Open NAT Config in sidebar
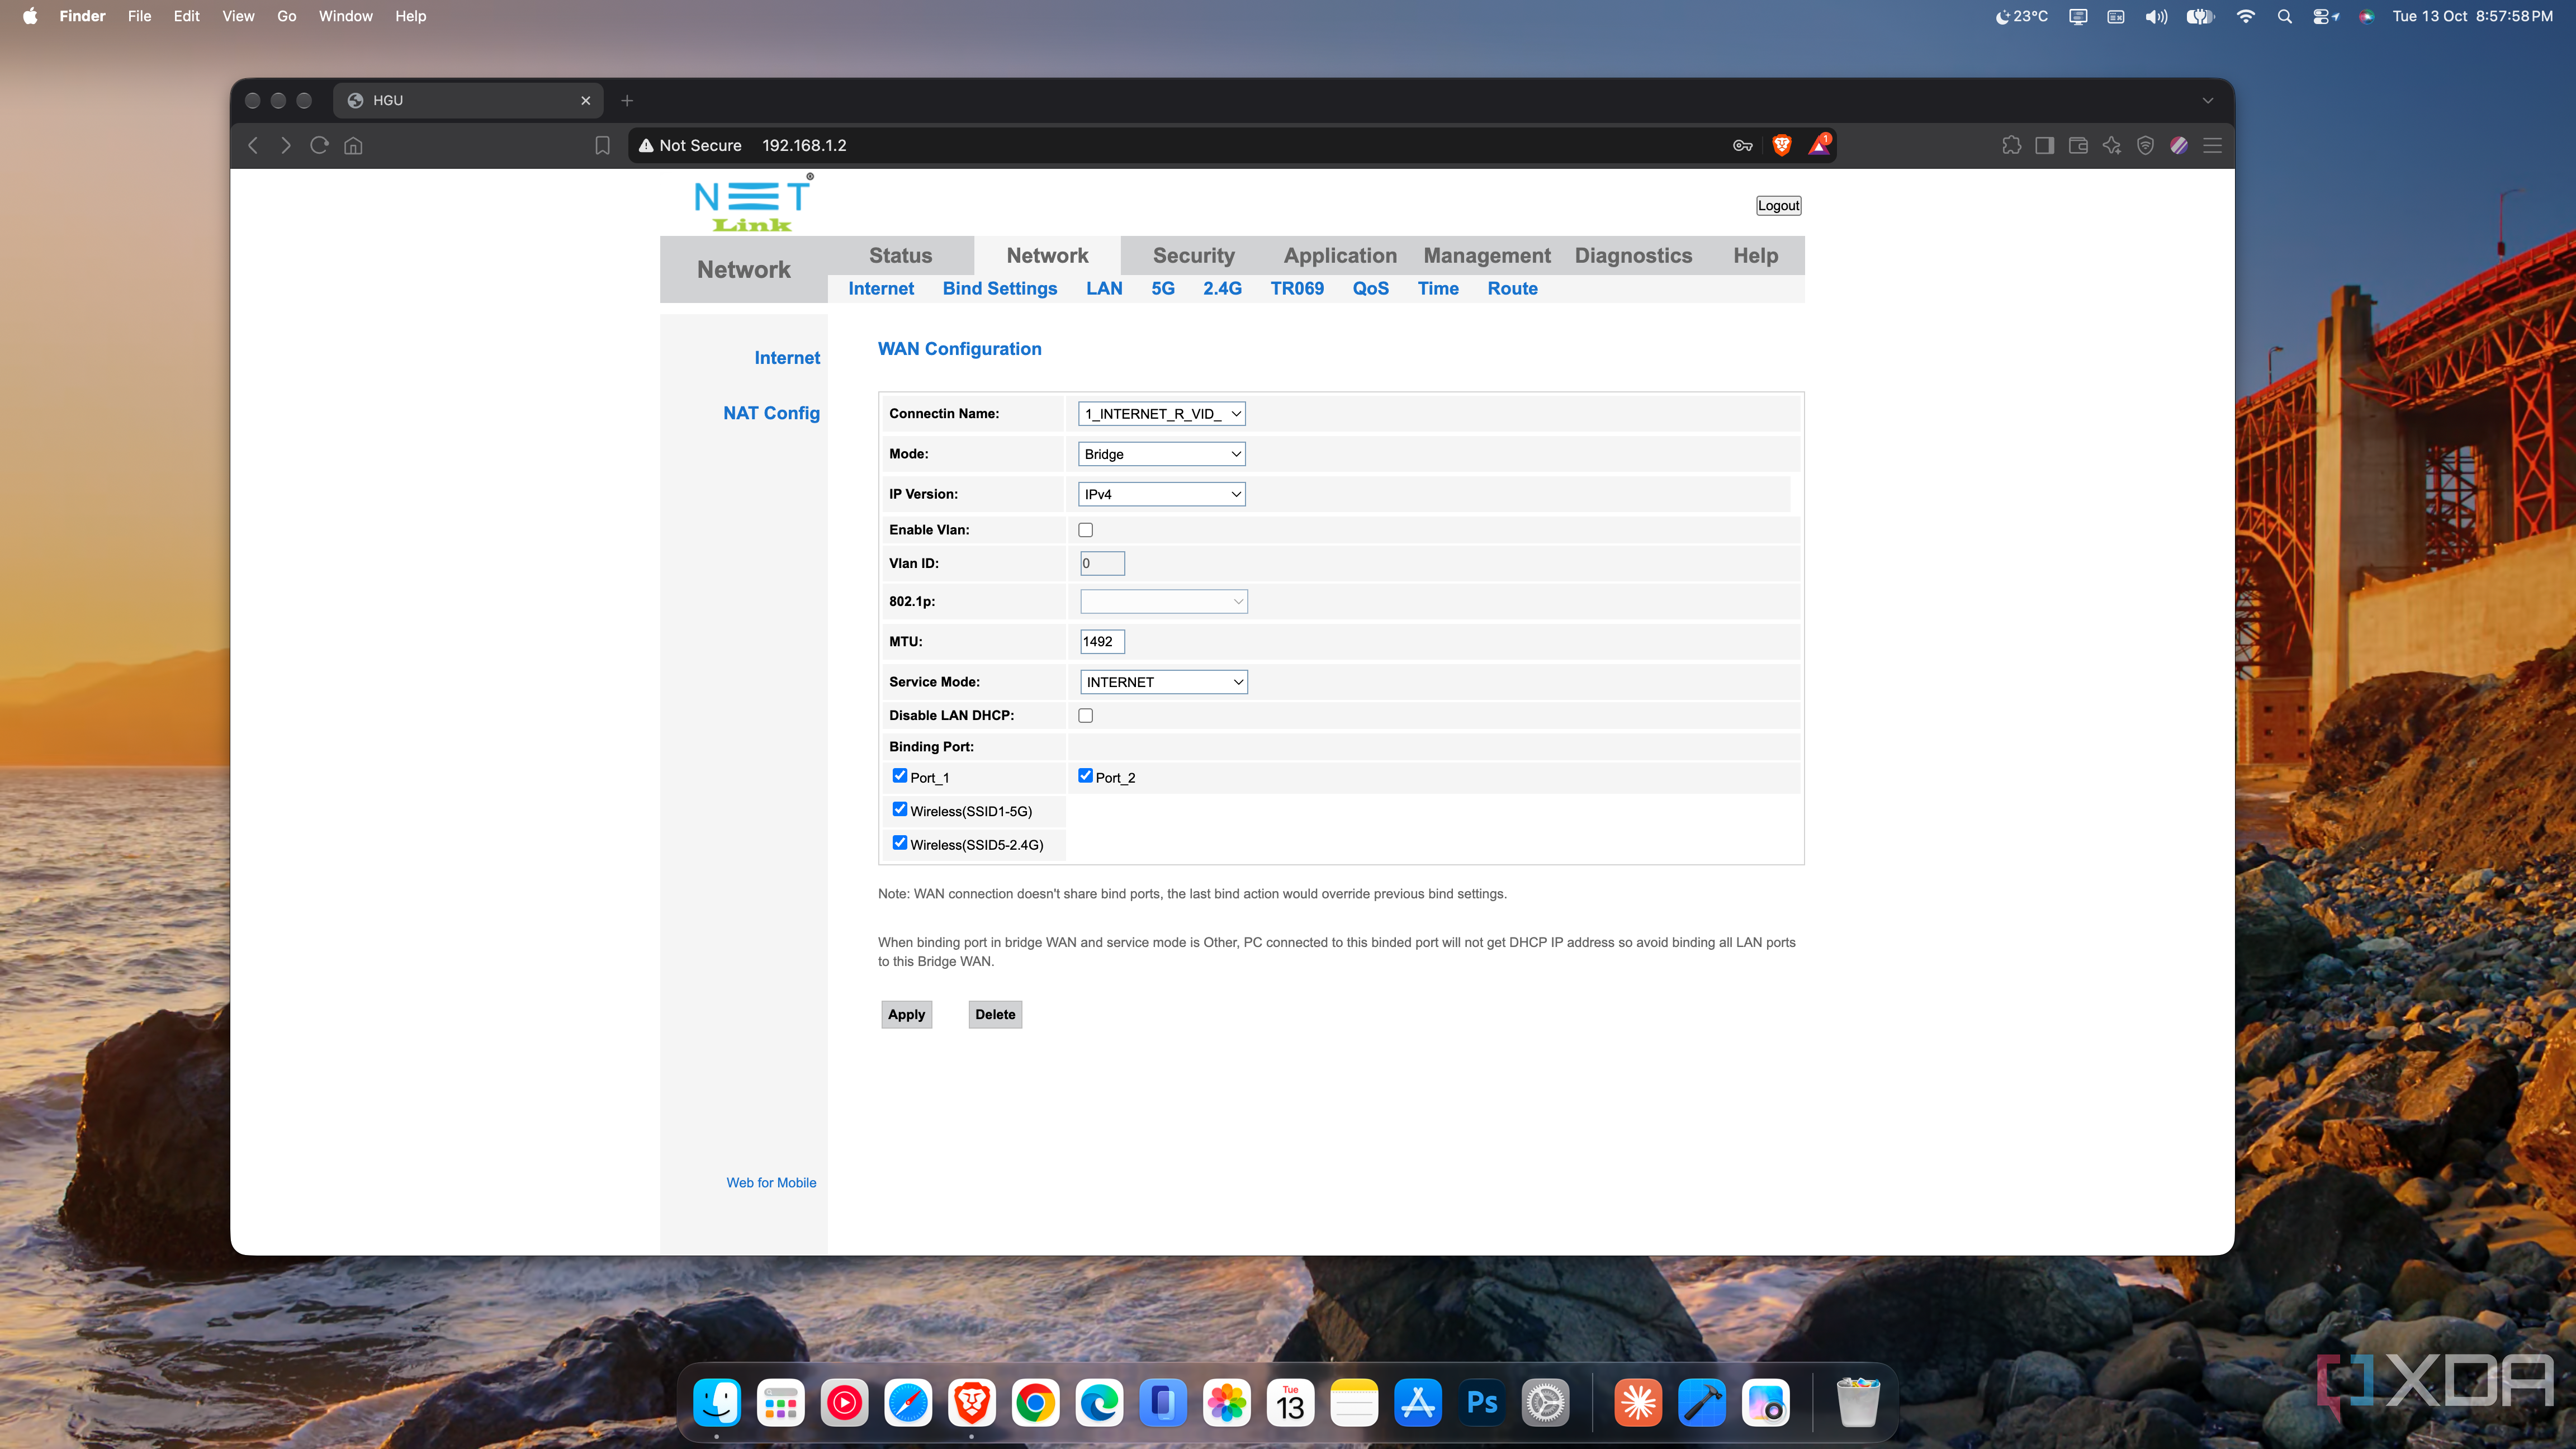The width and height of the screenshot is (2576, 1449). point(771,414)
